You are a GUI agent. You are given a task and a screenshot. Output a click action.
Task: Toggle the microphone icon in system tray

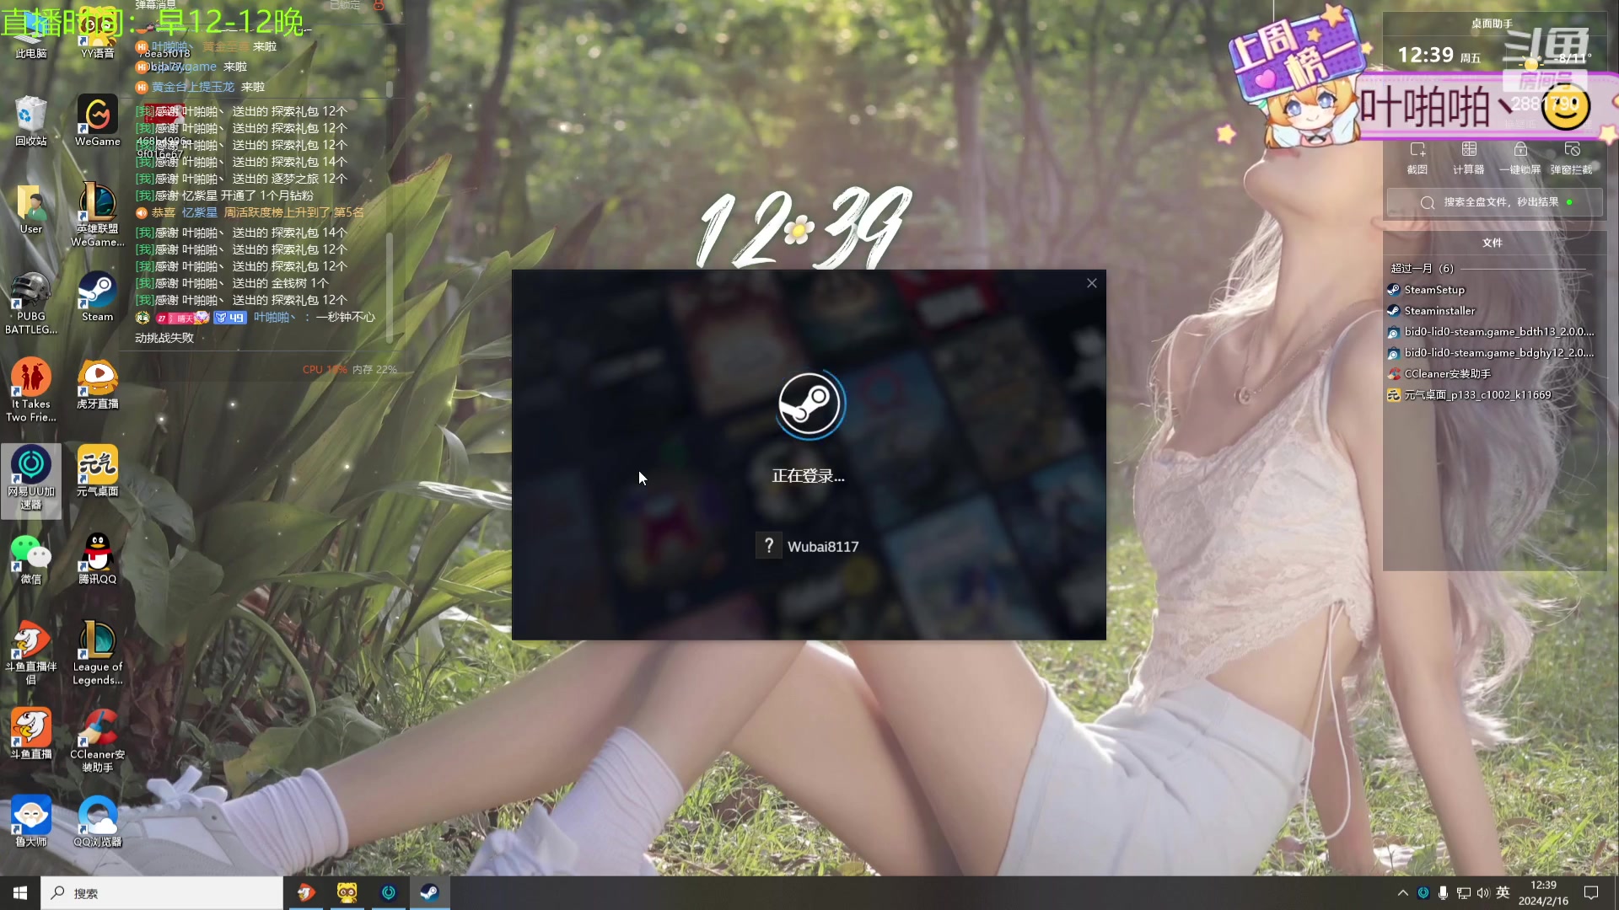click(x=1443, y=893)
